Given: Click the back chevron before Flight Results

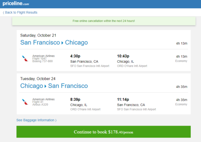Looking at the screenshot, I should [3, 12].
